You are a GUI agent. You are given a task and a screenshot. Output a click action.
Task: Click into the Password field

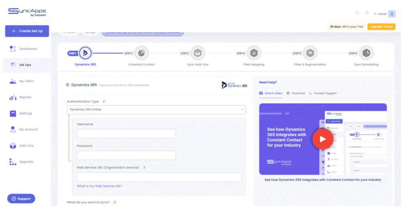126,155
